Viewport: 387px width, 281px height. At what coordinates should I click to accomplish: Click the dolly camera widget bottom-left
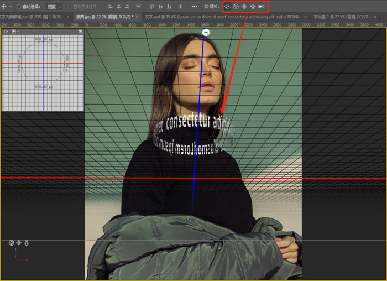click(x=26, y=243)
